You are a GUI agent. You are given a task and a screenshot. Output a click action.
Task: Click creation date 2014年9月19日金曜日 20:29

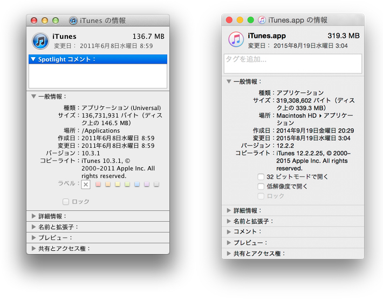315,131
